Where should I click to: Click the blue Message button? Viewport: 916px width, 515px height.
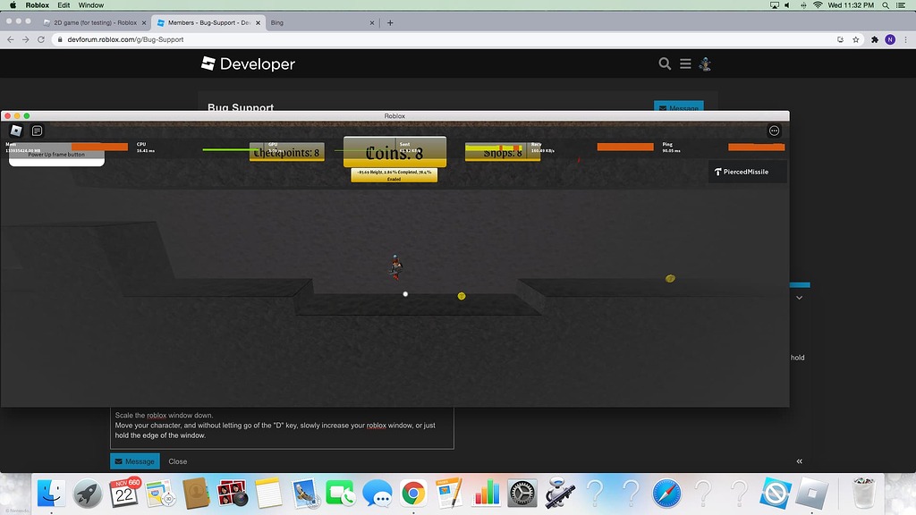point(135,460)
